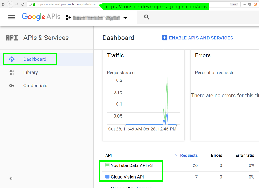Screen dimensions: 259x188
Task: Select Library in the sidebar
Action: (30, 72)
